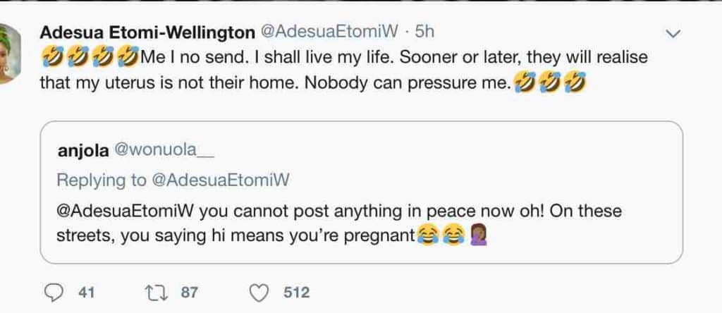Click the Adesua Etomi-Wellington display name
The height and width of the screenshot is (313, 722).
pyautogui.click(x=149, y=32)
